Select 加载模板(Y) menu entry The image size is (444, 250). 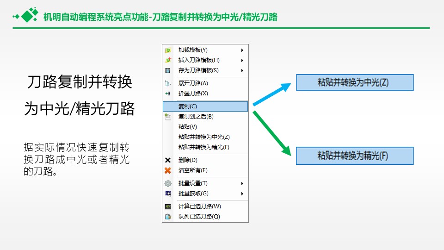click(x=205, y=50)
